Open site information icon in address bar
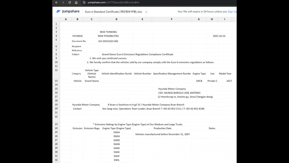Viewport: 289px width, 163px height. (84, 2)
